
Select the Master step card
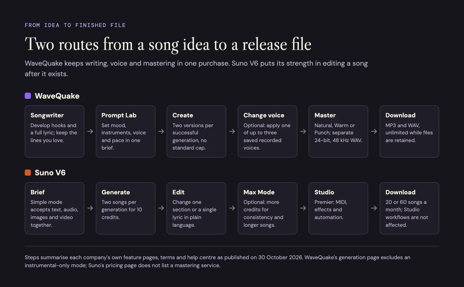pyautogui.click(x=338, y=131)
